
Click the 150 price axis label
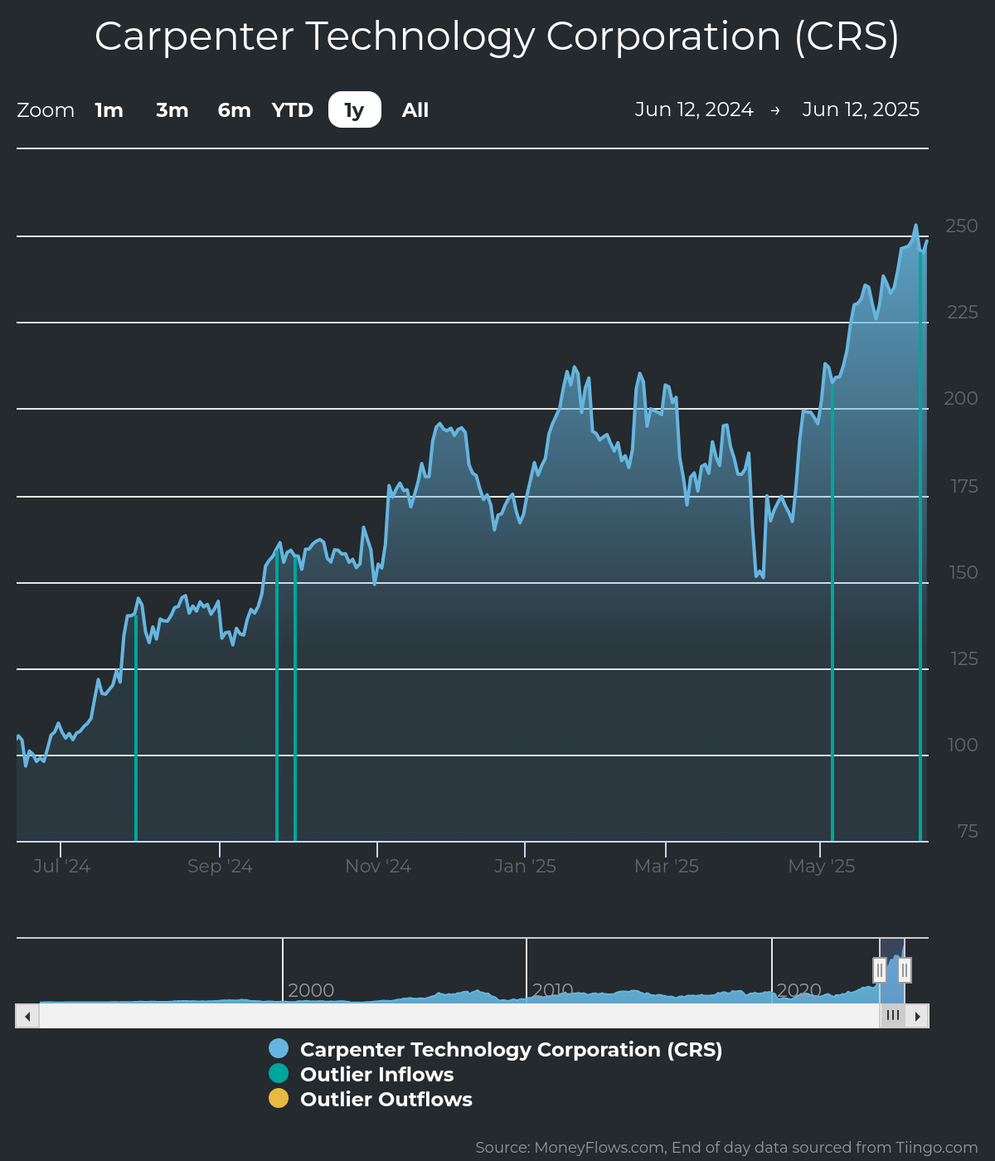click(x=963, y=572)
